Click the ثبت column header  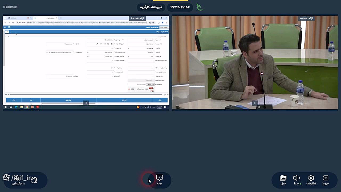31,100
